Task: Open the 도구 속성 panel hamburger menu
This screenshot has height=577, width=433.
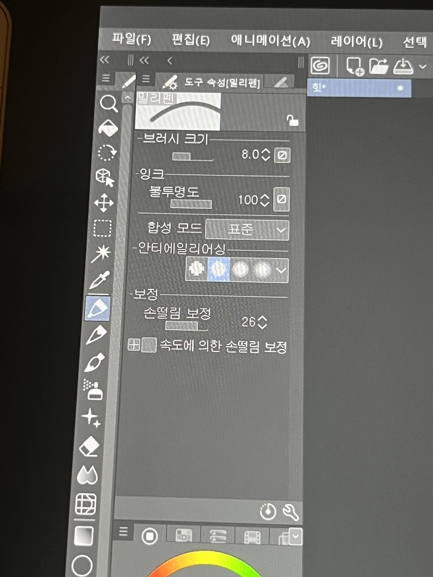Action: 146,78
